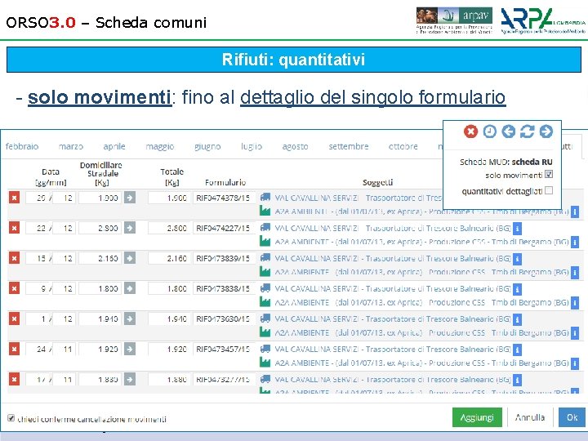
Task: Click the blue left arrow icon
Action: (x=509, y=131)
